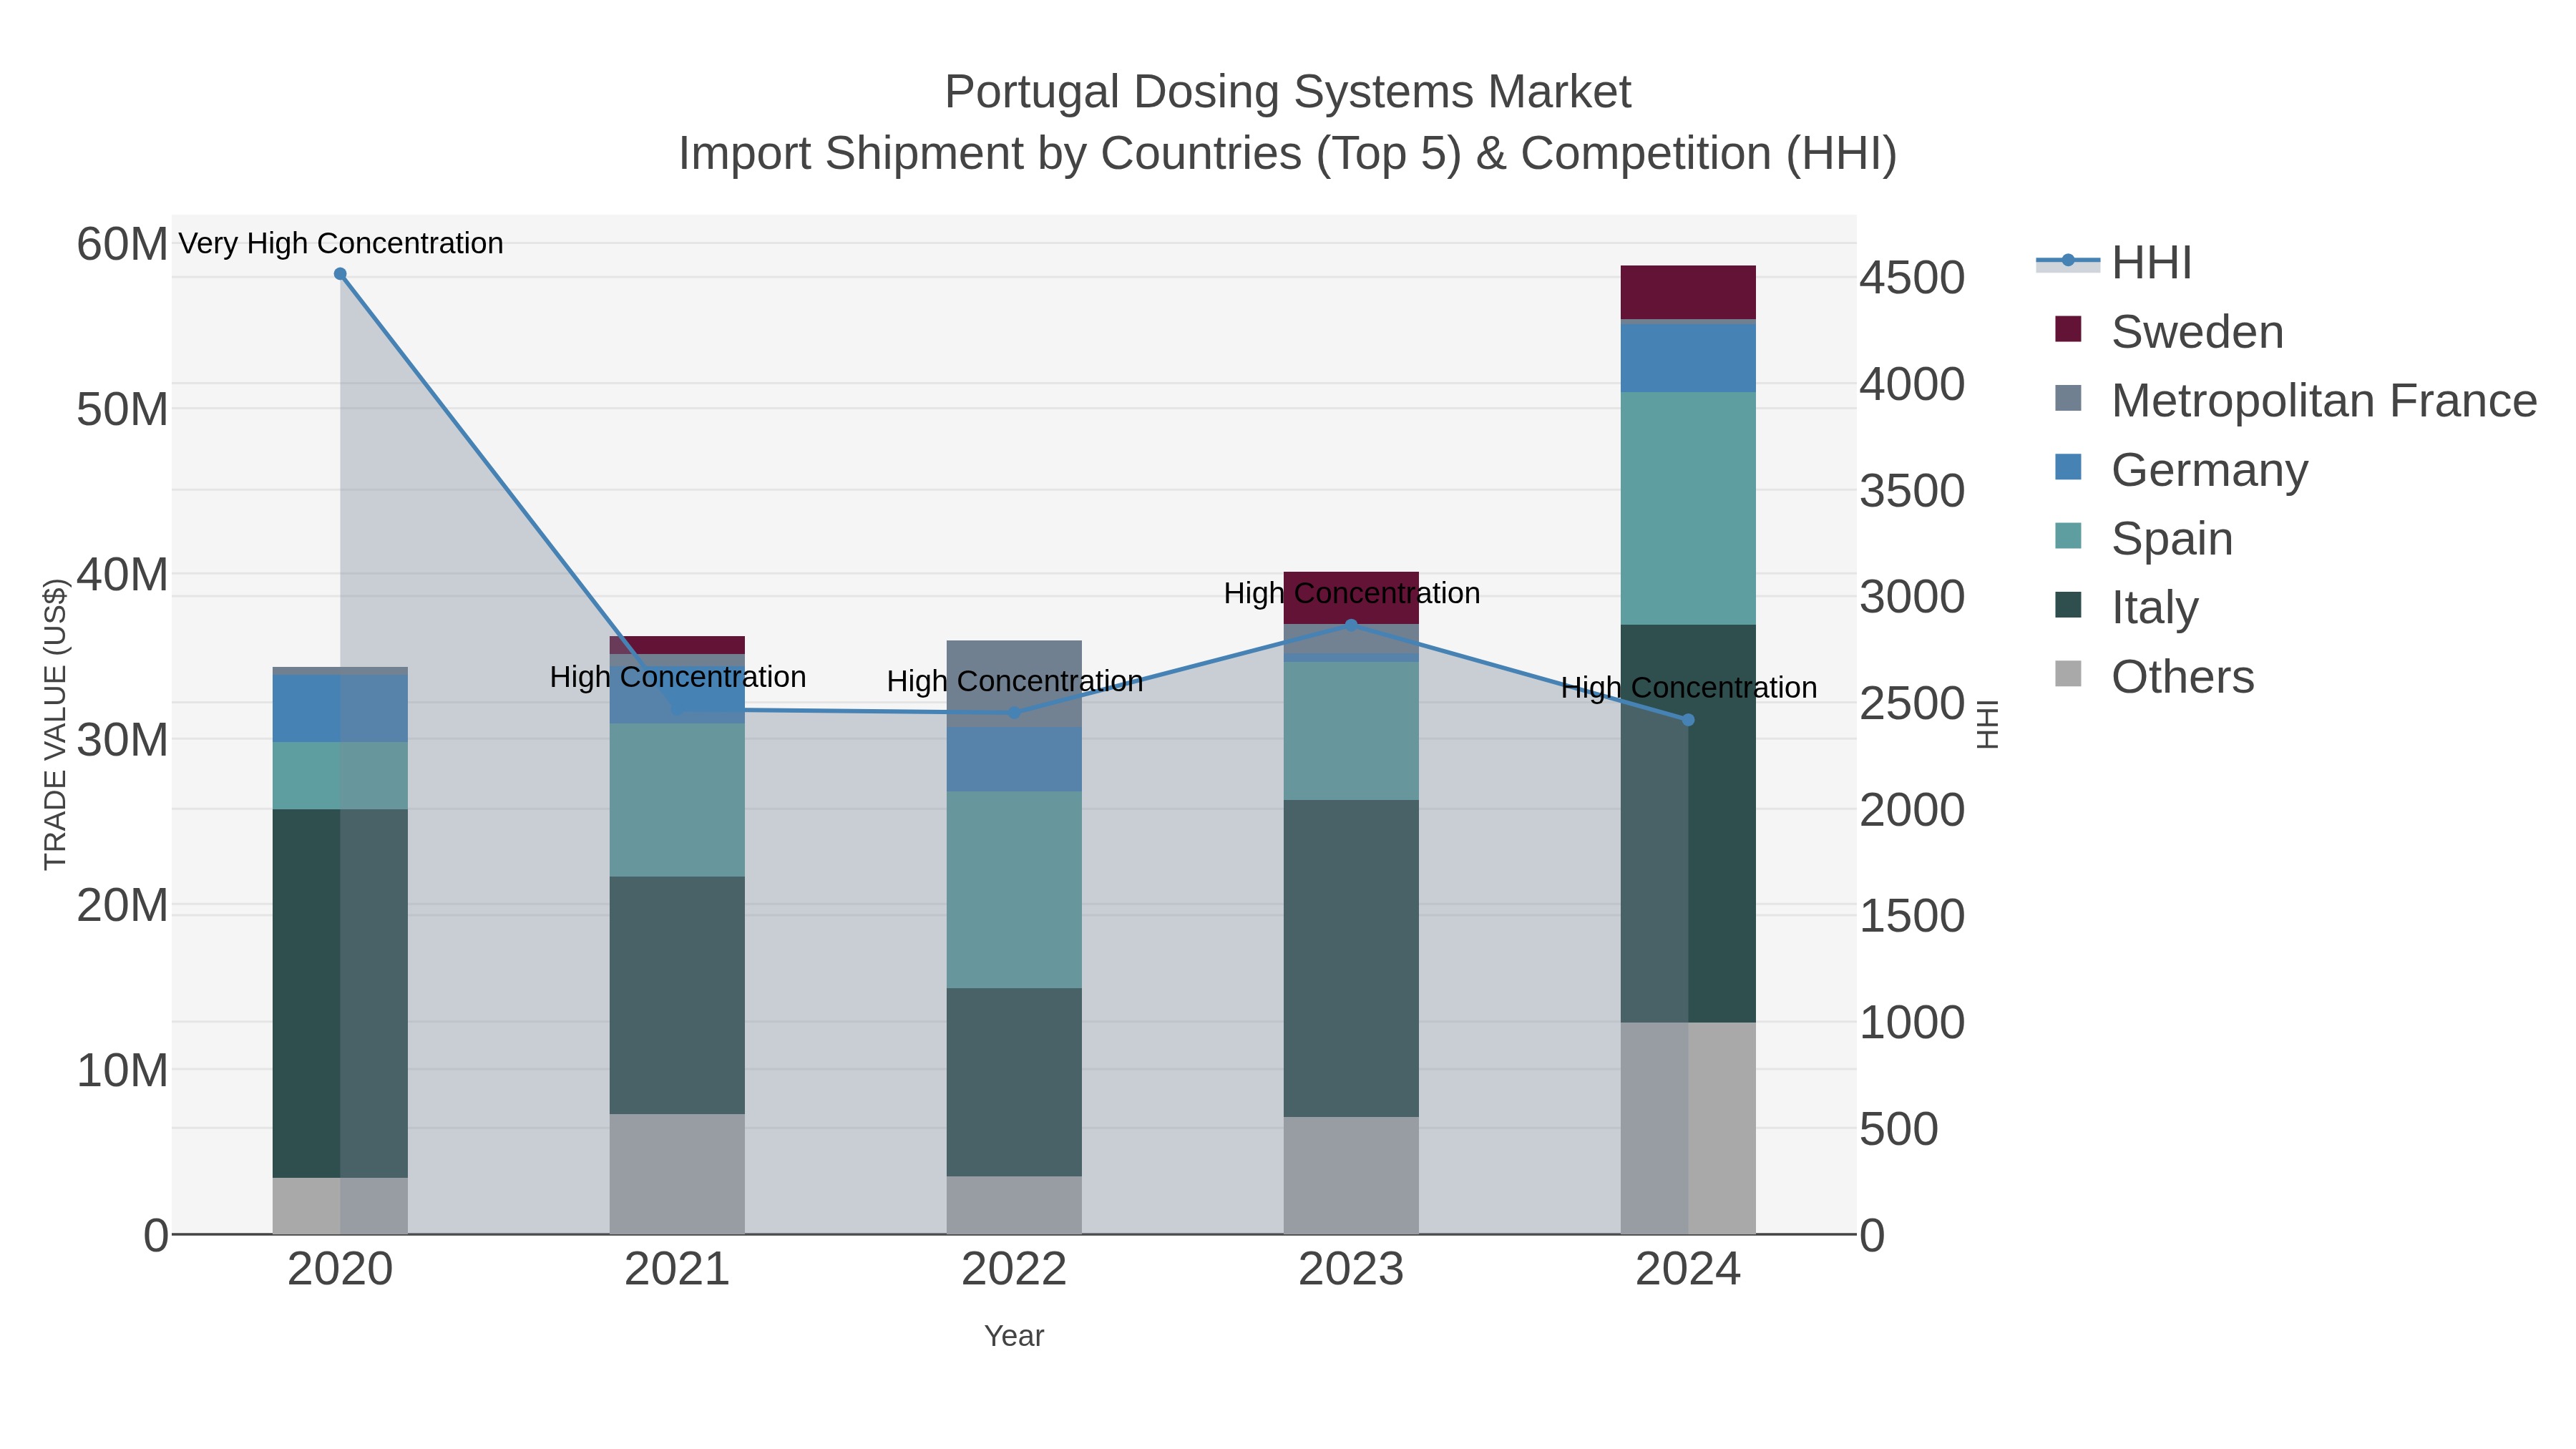Select the 2023 HHI data point
This screenshot has width=2576, height=1449.
(1351, 625)
